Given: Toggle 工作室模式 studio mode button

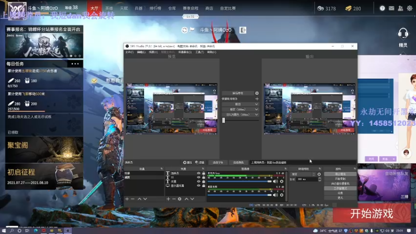Looking at the screenshot, I should pyautogui.click(x=340, y=188).
